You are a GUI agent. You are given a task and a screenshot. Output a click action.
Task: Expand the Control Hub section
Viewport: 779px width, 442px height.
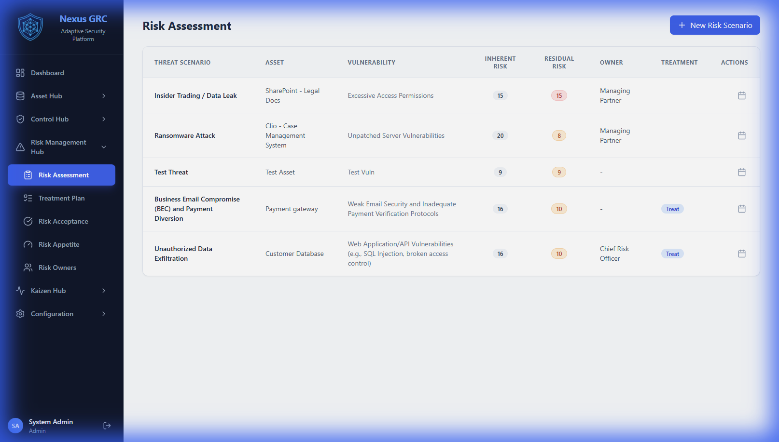tap(103, 119)
